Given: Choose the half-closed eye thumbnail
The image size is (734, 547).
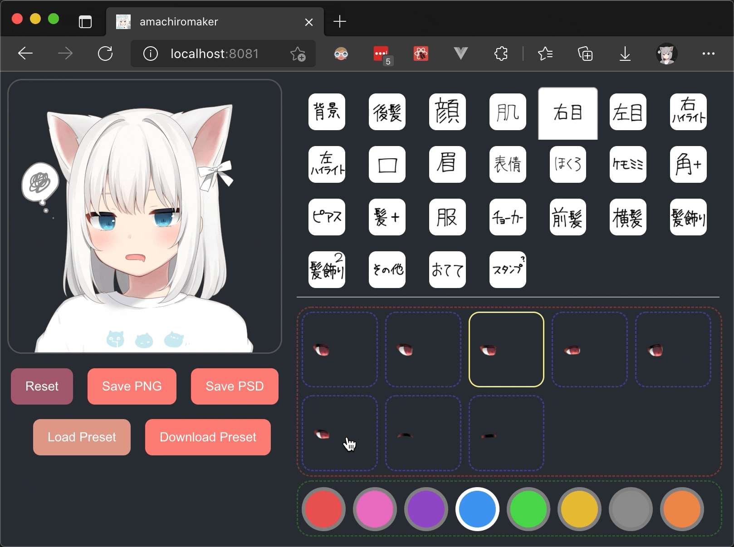Looking at the screenshot, I should [x=423, y=433].
